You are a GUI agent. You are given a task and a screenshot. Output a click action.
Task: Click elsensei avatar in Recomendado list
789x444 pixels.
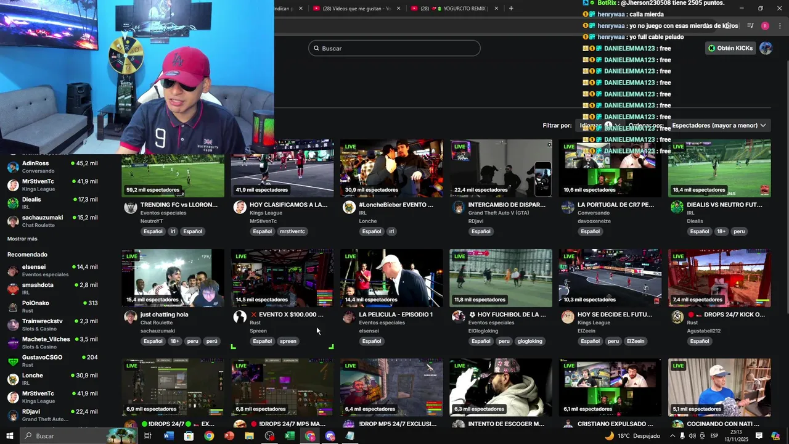coord(13,271)
